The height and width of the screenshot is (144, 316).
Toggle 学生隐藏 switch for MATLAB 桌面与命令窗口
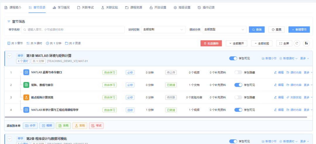click(x=238, y=72)
